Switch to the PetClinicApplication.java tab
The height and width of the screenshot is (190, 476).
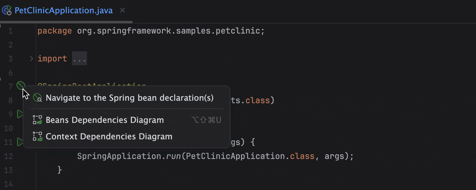click(x=63, y=10)
